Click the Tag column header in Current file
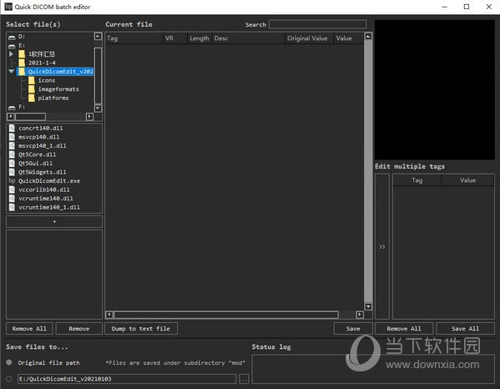500x389 pixels. (134, 38)
